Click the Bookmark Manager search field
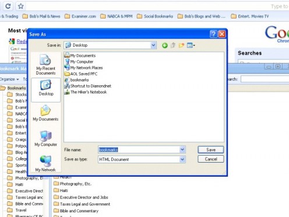289x217 pixels. 265,79
